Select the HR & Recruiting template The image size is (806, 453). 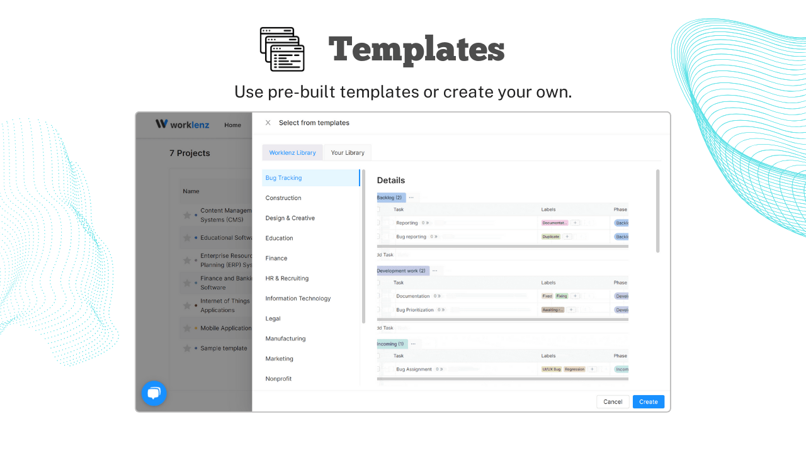(310, 279)
